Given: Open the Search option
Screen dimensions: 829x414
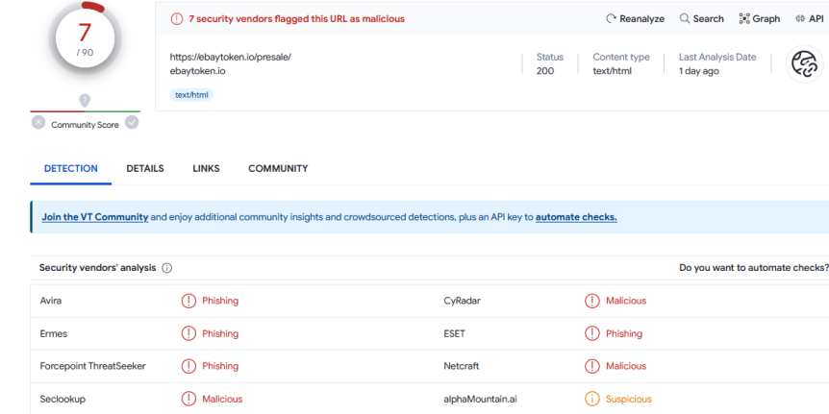Looking at the screenshot, I should pos(702,19).
